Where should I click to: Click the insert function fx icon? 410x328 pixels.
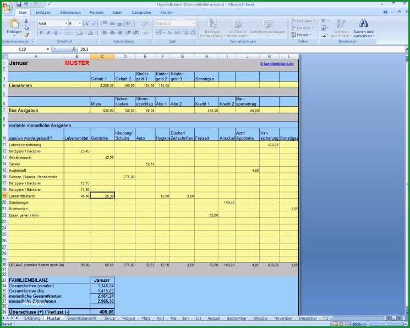(74, 49)
